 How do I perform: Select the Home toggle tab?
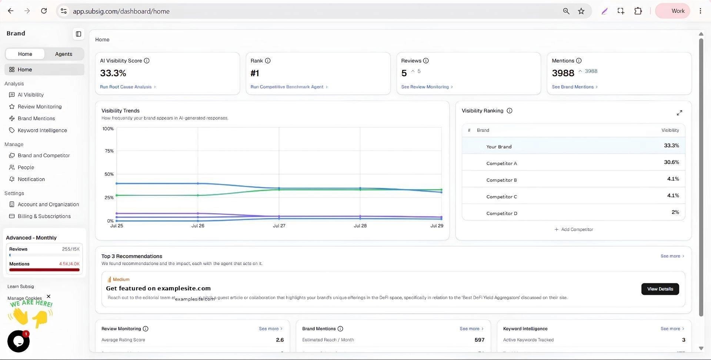pyautogui.click(x=25, y=54)
